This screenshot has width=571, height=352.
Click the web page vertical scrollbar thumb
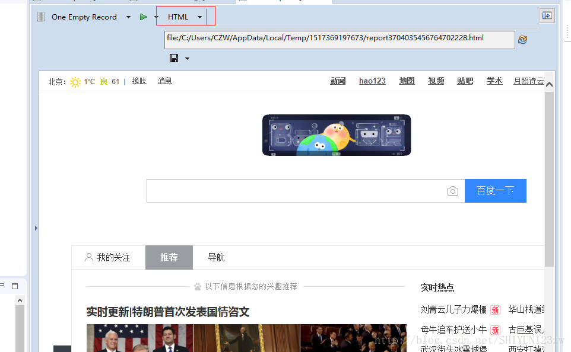click(x=549, y=180)
